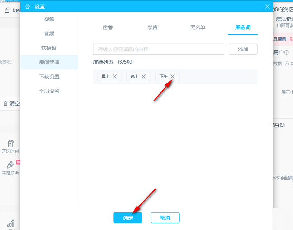Open the 快捷键 settings section
The image size is (293, 230).
click(49, 48)
